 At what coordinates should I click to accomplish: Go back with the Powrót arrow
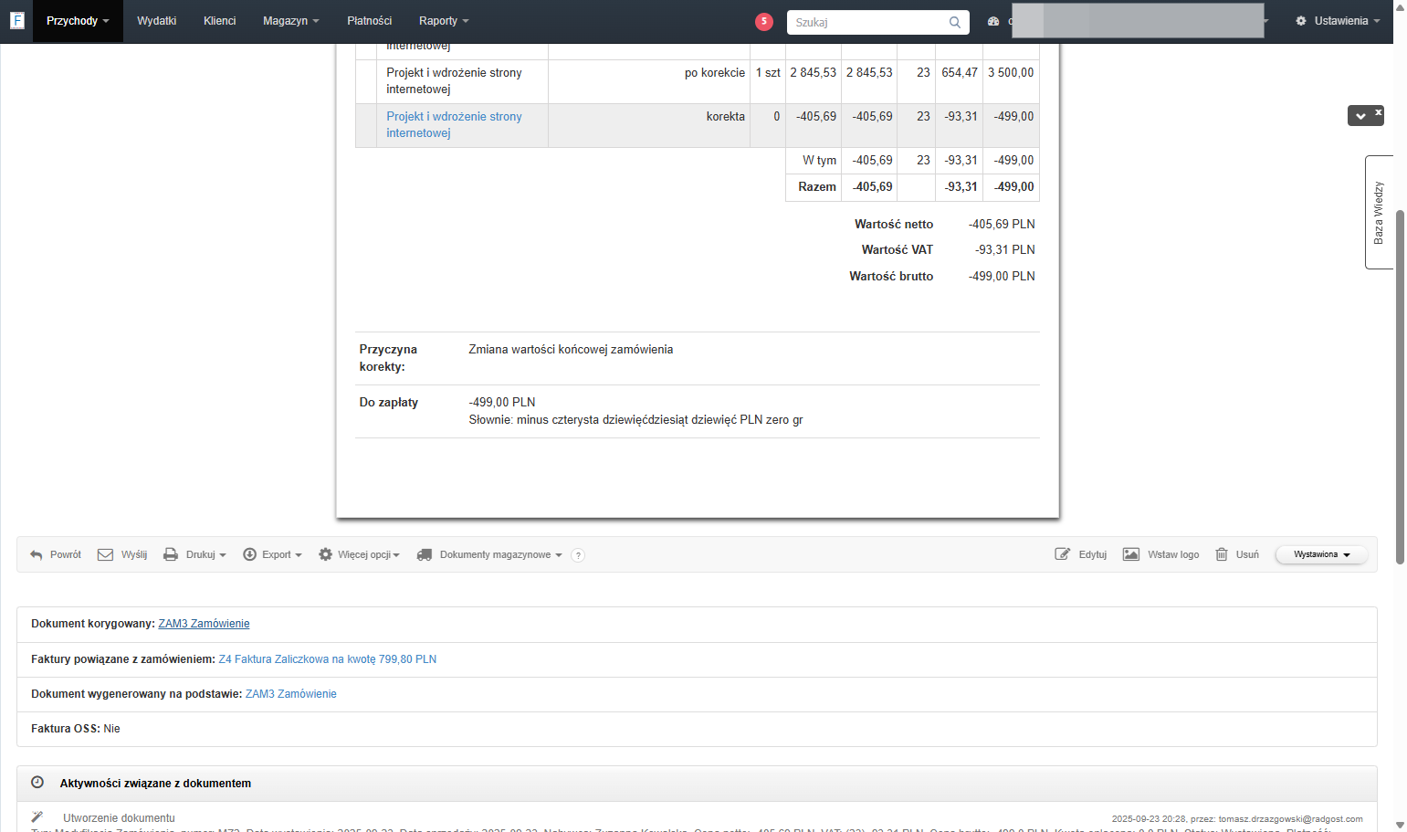[x=37, y=554]
